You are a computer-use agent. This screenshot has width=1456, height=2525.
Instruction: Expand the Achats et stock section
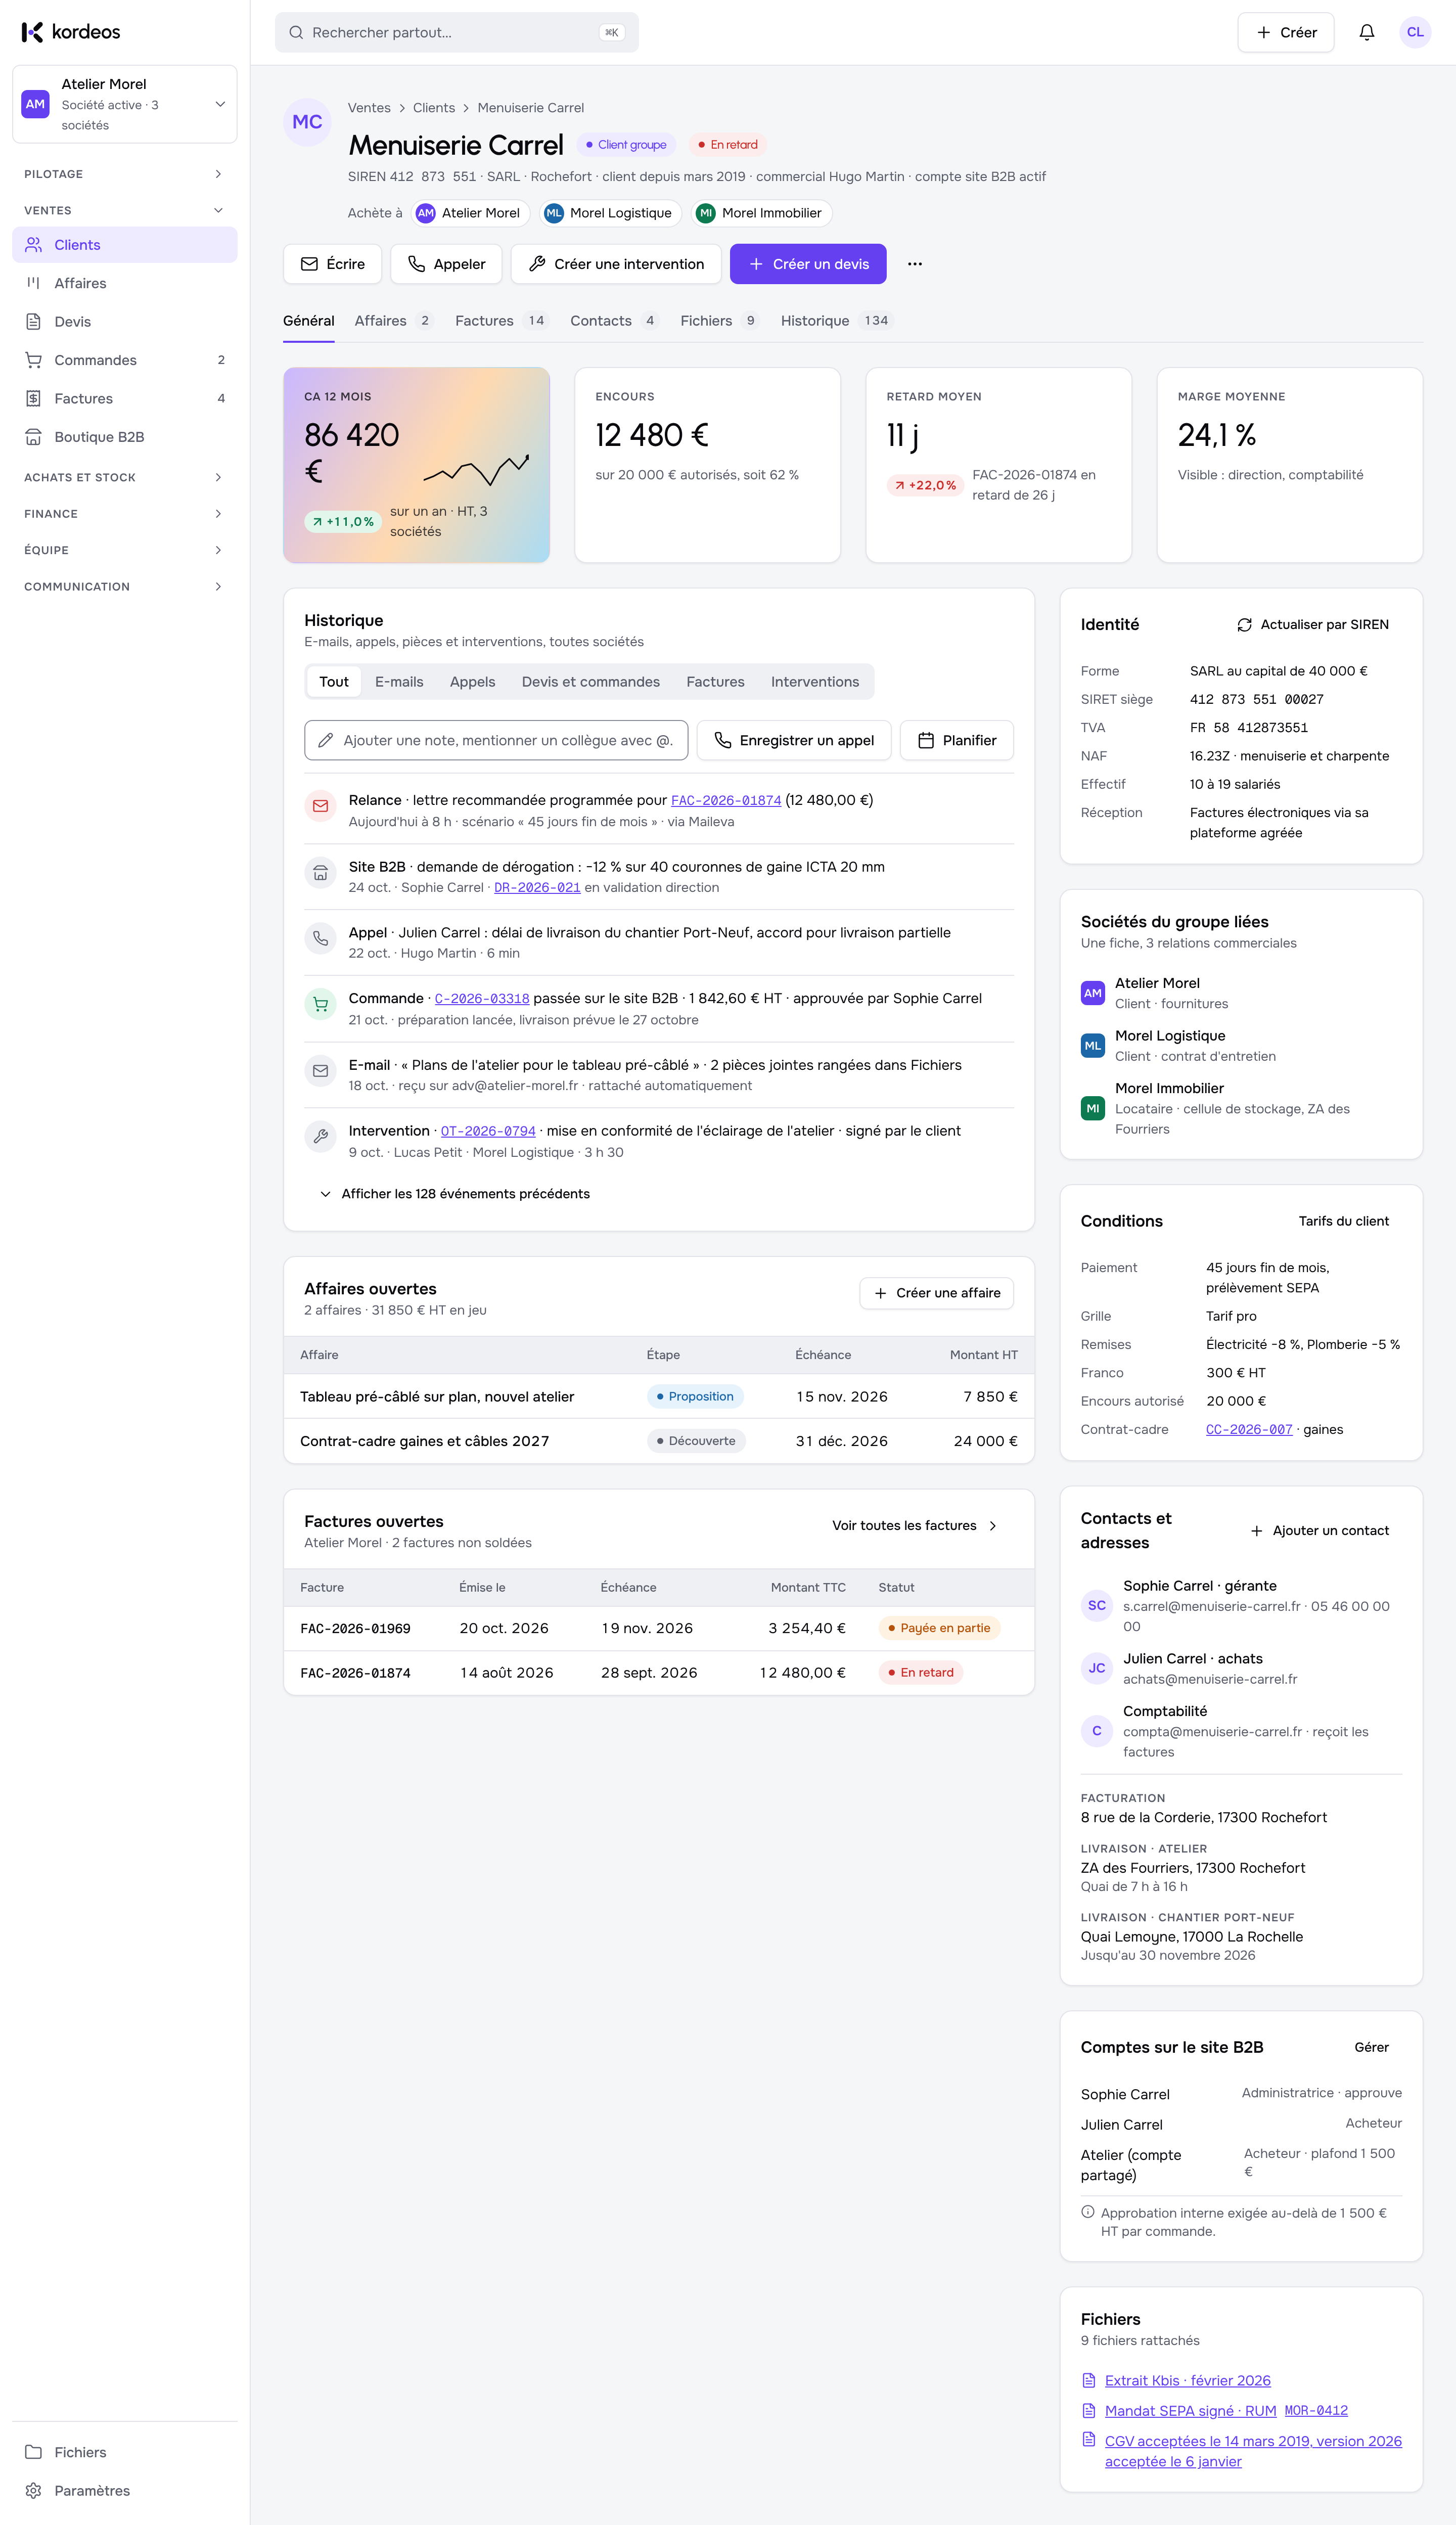coord(125,477)
